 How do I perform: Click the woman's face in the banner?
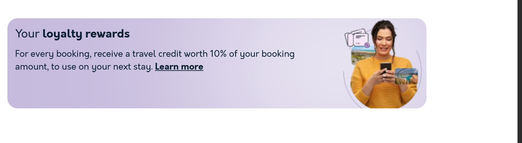[x=384, y=42]
